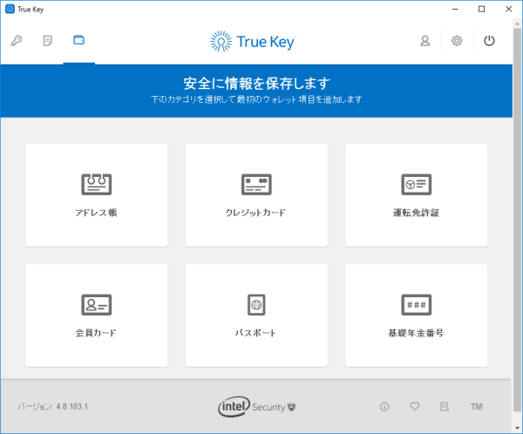This screenshot has width=523, height=434.
Task: Click the power sign-out icon
Action: [489, 41]
